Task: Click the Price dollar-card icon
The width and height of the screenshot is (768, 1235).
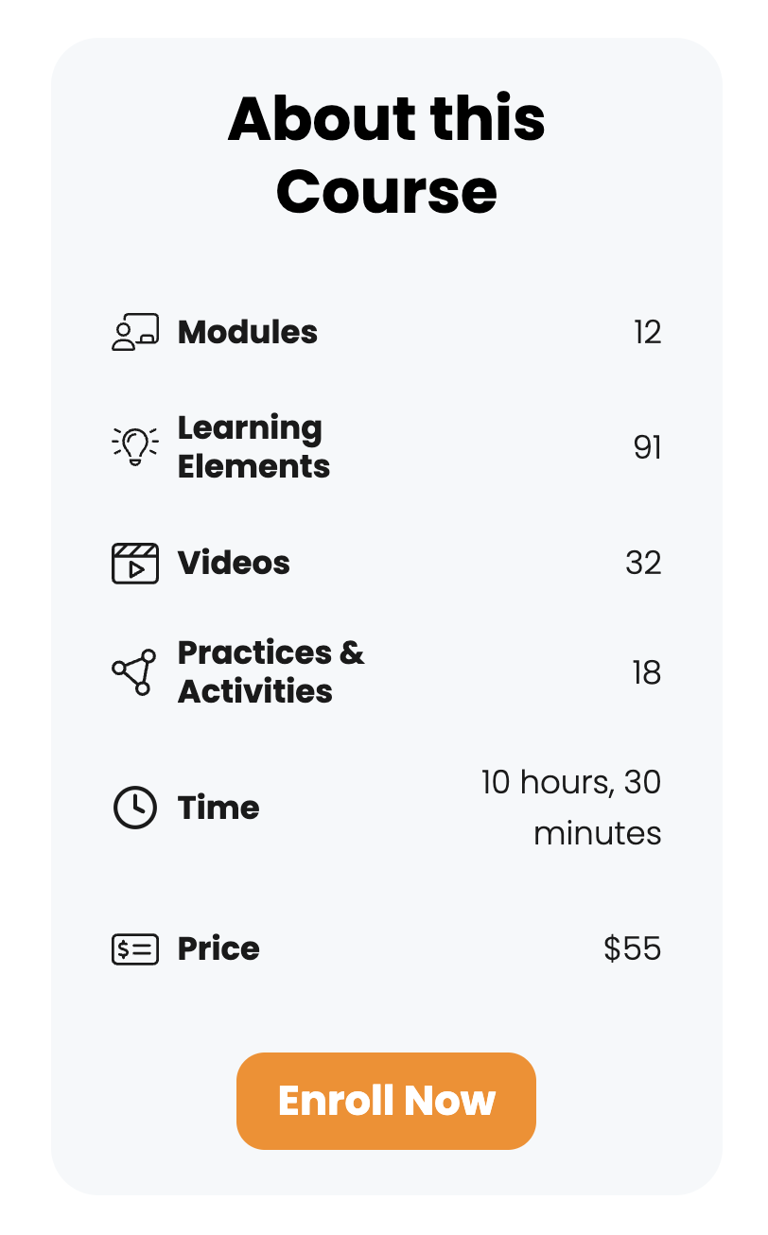Action: click(135, 948)
